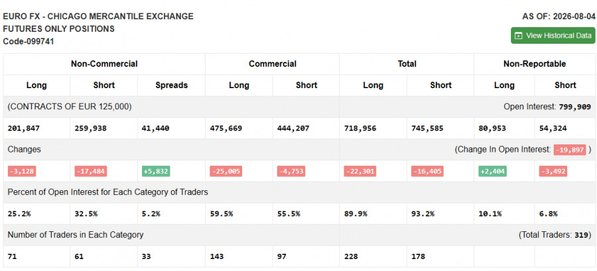The width and height of the screenshot is (597, 271).
Task: Select the Total column group header
Action: 407,64
